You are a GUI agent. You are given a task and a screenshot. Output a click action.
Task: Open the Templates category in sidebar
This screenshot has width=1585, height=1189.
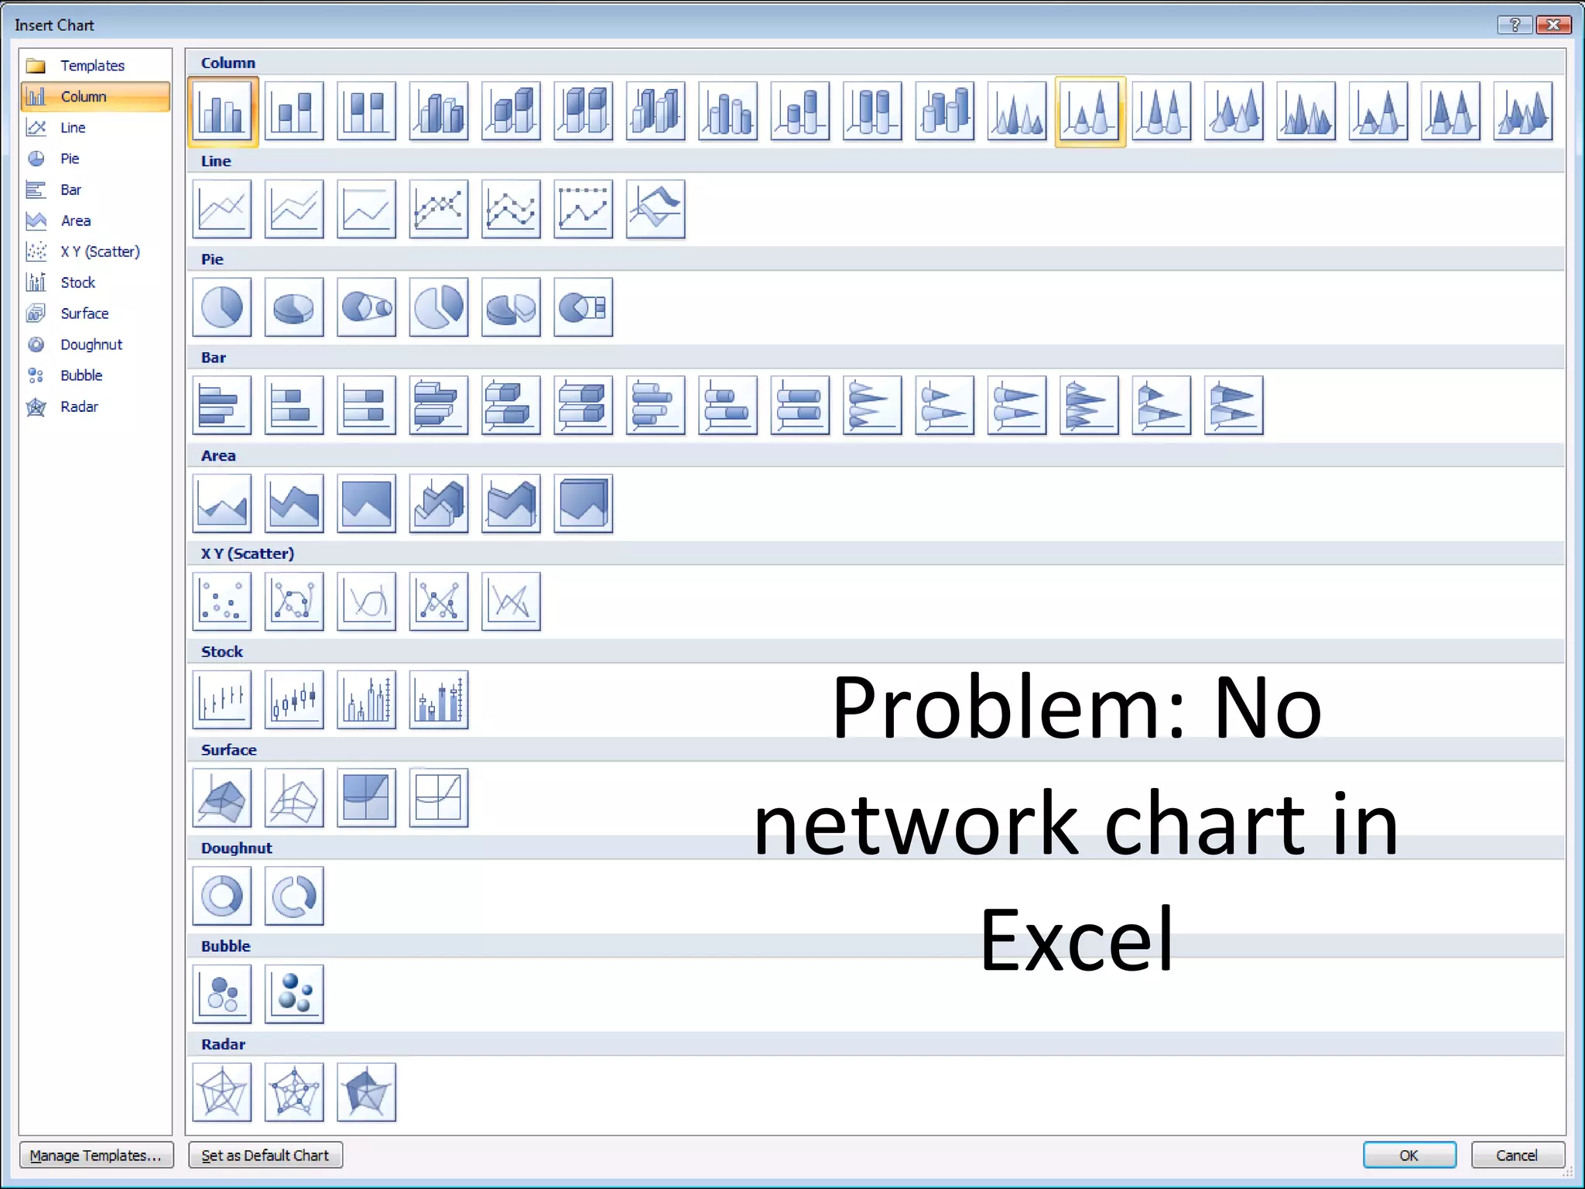(x=95, y=66)
